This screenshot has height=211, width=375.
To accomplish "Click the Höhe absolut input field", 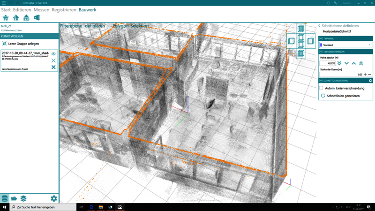I will (327, 63).
